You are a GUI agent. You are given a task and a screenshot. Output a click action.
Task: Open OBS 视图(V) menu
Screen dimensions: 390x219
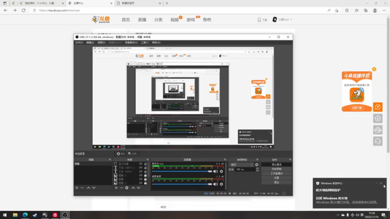coord(101,43)
